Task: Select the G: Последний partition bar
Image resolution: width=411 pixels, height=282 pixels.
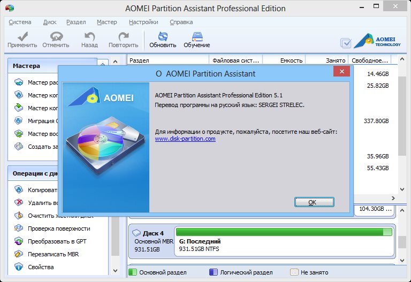Action: (x=284, y=232)
